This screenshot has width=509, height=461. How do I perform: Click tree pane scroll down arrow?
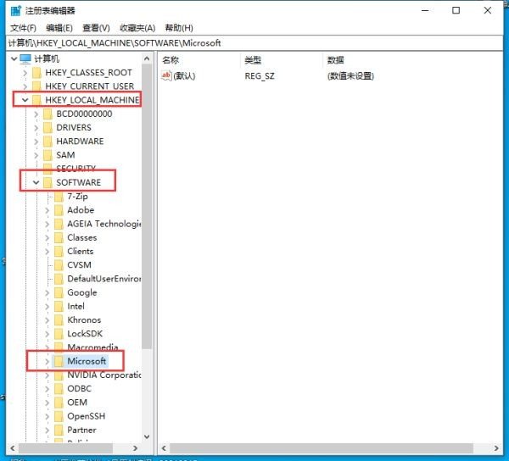point(147,436)
